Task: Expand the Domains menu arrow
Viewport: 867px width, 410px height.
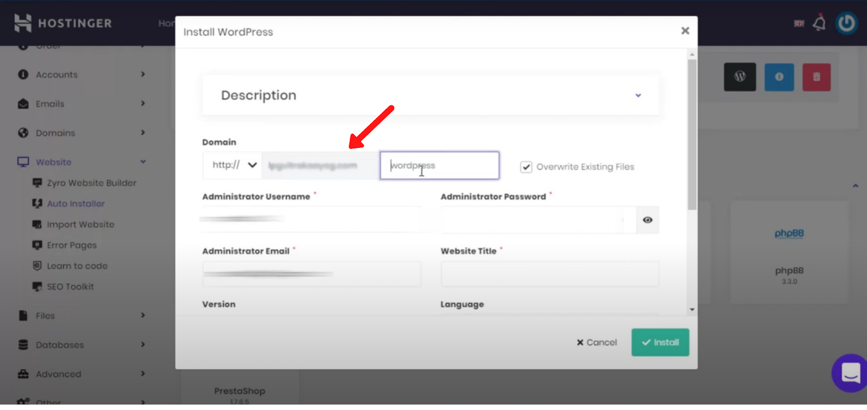Action: tap(143, 133)
